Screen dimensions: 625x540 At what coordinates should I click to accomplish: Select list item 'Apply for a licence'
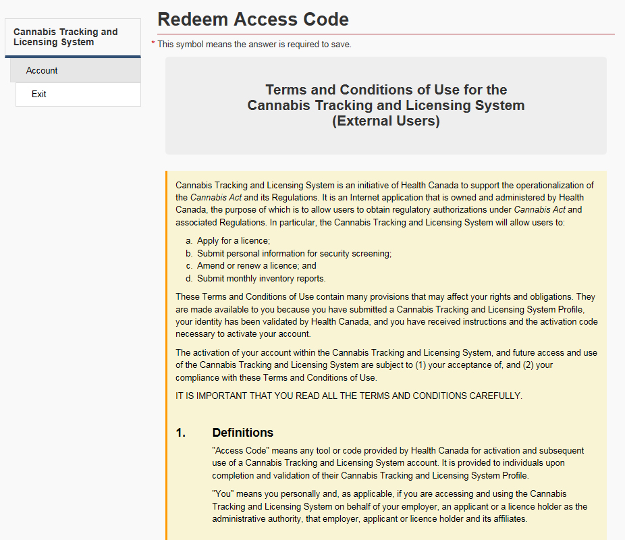pos(234,241)
